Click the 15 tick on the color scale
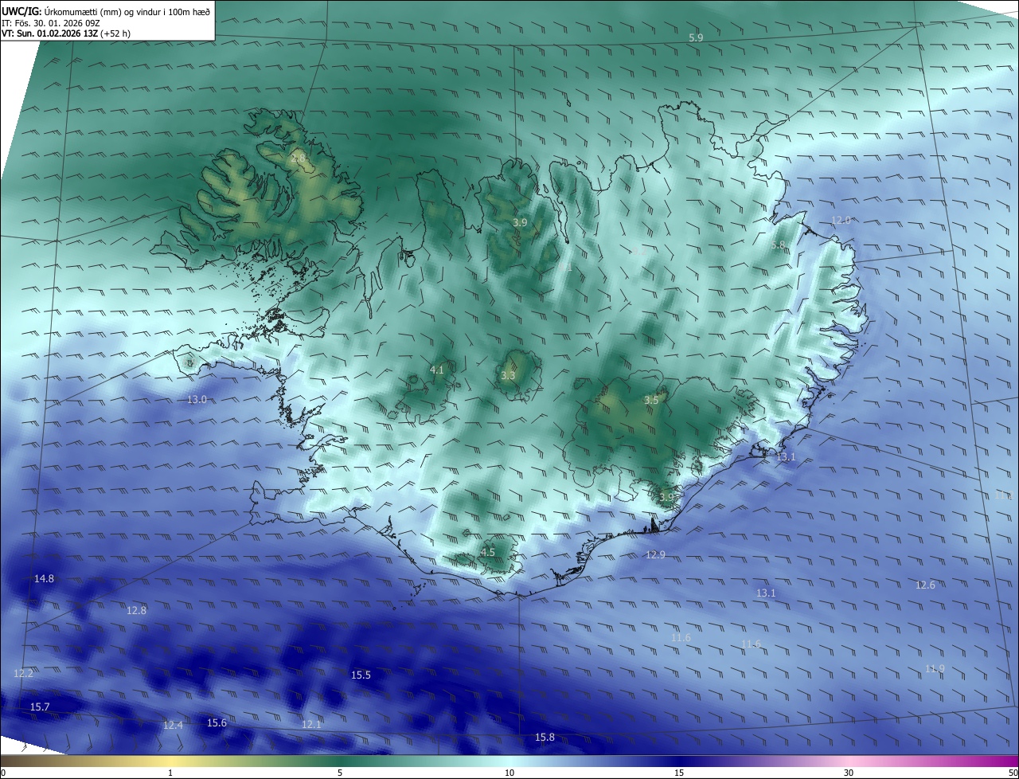This screenshot has width=1019, height=779. (679, 773)
